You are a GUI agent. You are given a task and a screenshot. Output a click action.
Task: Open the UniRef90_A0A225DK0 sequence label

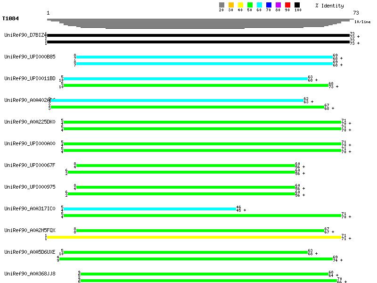(30, 122)
